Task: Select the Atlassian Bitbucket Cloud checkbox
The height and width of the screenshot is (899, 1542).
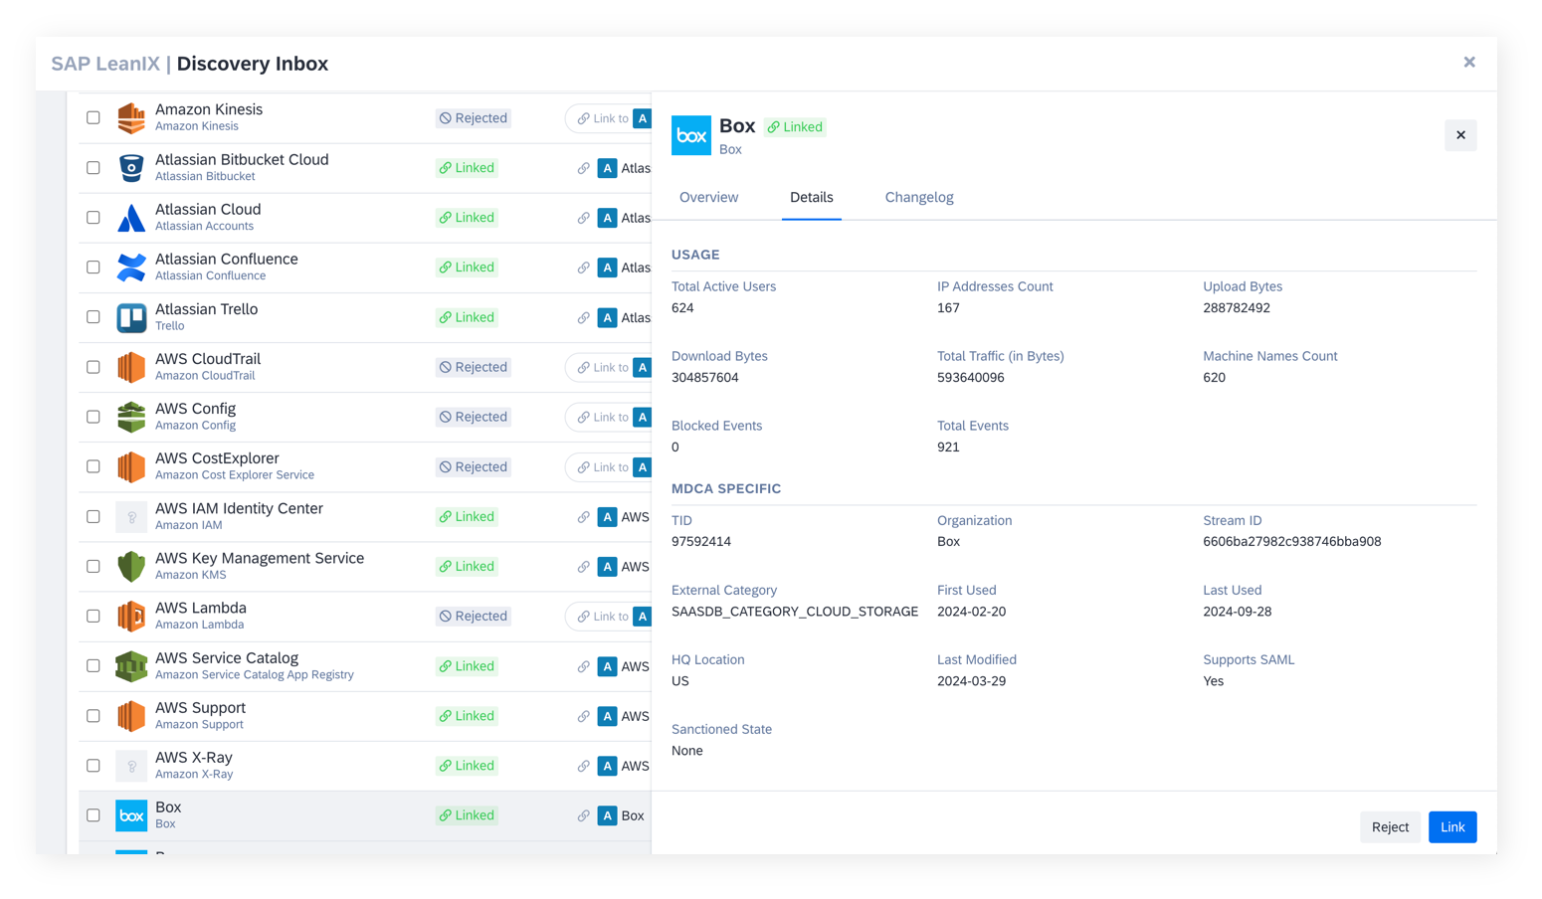Action: pyautogui.click(x=94, y=167)
